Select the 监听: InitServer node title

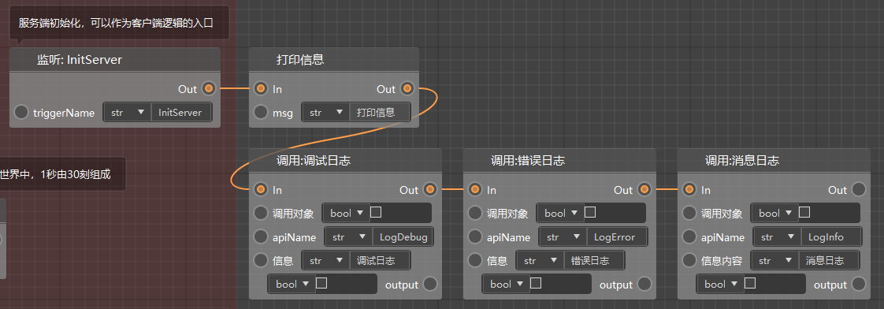click(x=115, y=59)
